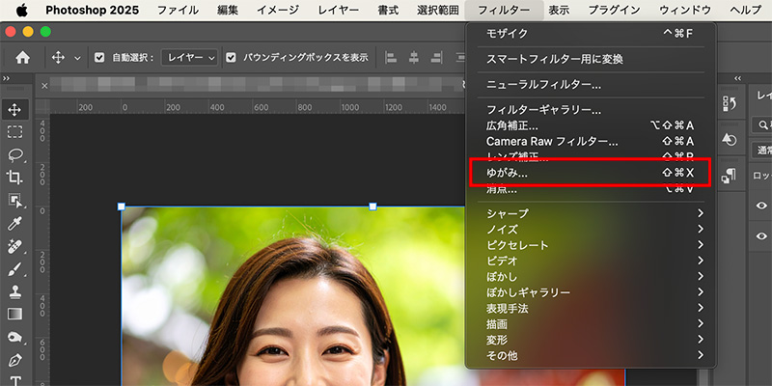The image size is (772, 386).
Task: Choose モザイク at the menu top
Action: [x=590, y=34]
